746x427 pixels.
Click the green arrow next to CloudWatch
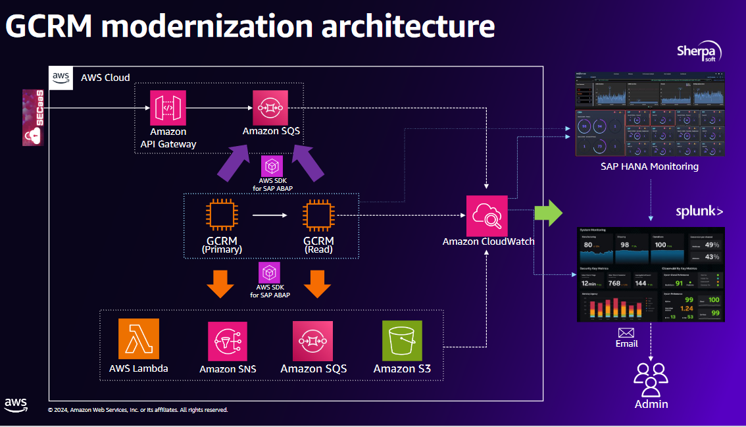point(549,213)
